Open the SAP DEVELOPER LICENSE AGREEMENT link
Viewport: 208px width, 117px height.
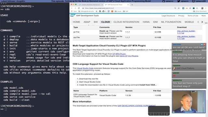point(136,106)
